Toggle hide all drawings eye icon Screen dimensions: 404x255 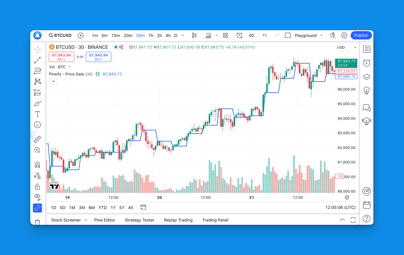(x=38, y=197)
